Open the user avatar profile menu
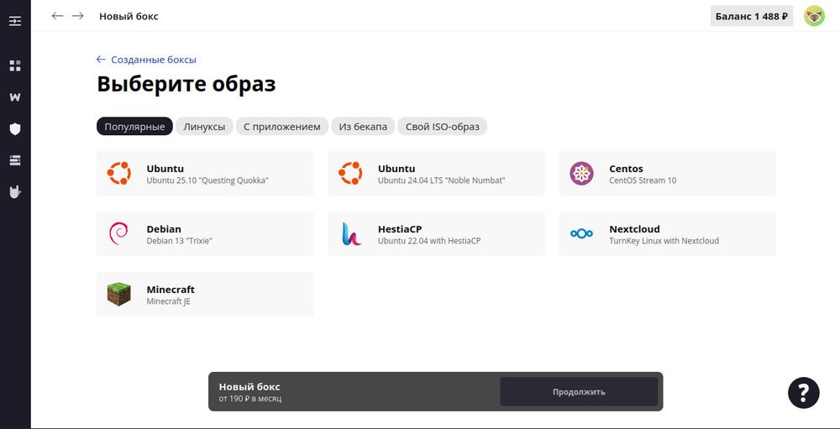 pos(814,16)
